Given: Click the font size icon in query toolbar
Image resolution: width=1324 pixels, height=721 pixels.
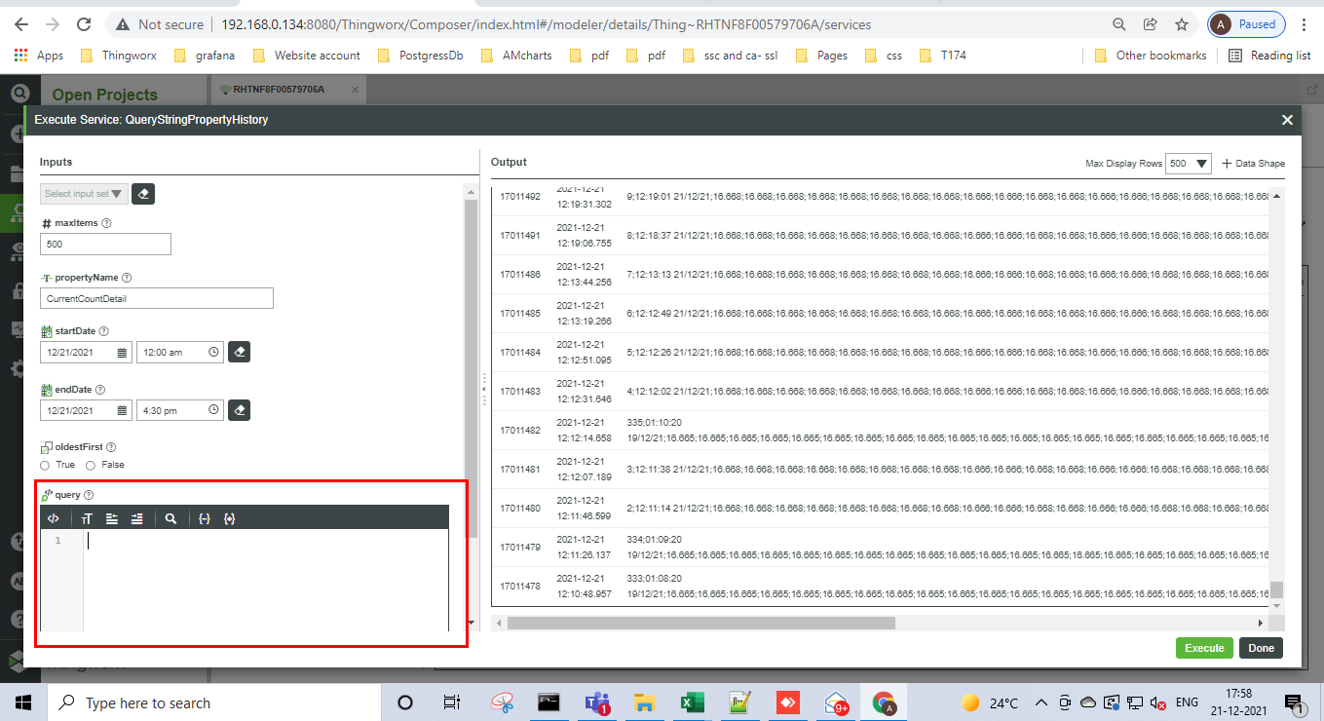Looking at the screenshot, I should (x=87, y=519).
